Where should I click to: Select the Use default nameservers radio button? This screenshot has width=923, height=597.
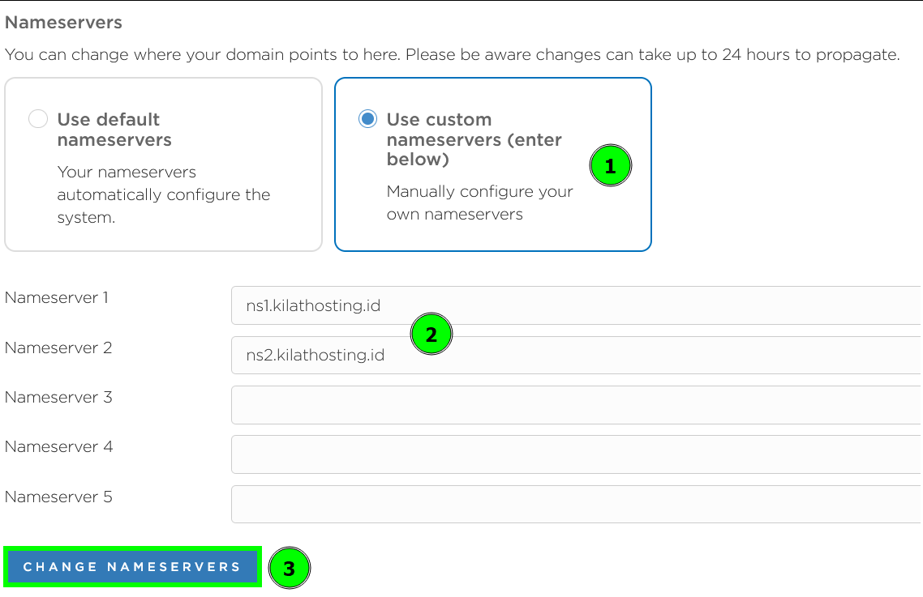pyautogui.click(x=38, y=118)
